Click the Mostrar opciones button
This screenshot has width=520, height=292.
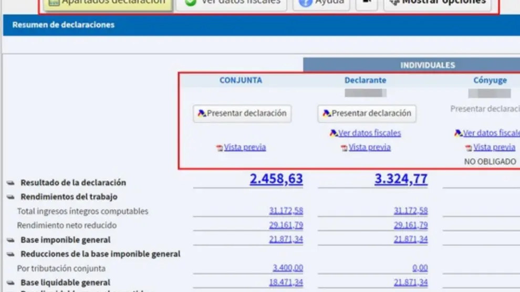437,3
